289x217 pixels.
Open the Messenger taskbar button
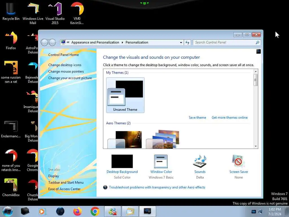113,211
